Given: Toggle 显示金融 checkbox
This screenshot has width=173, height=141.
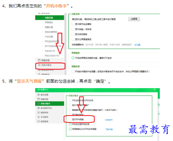Looking at the screenshot, I should 73,29.
